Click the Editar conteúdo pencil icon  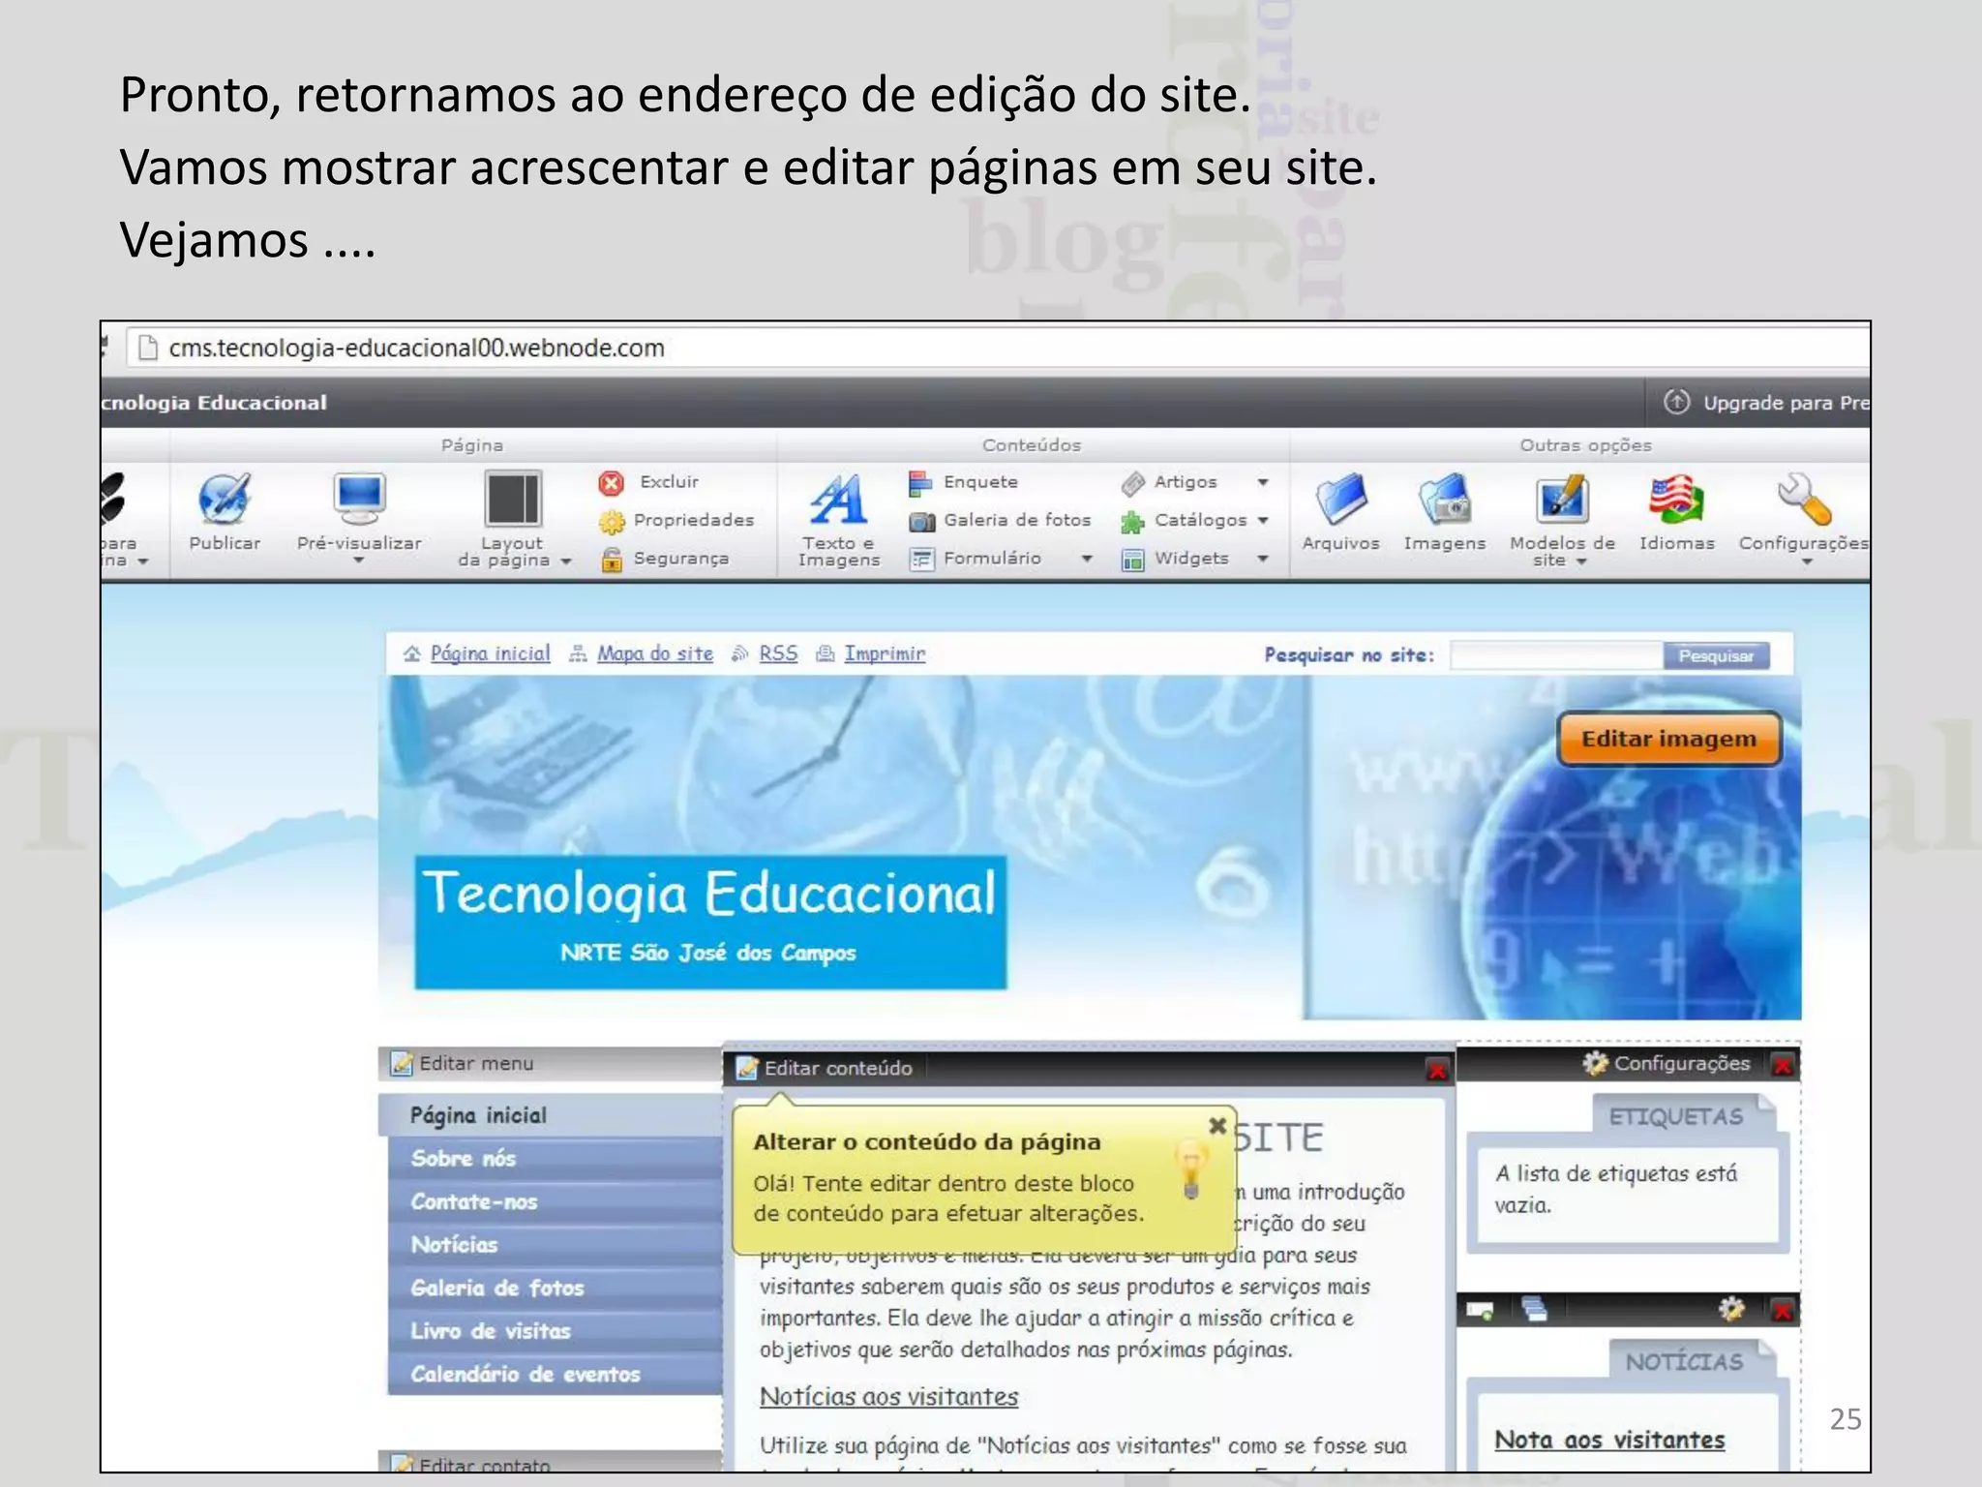746,1069
